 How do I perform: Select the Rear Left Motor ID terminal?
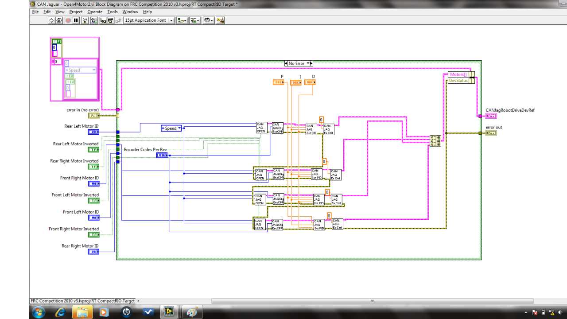click(94, 132)
